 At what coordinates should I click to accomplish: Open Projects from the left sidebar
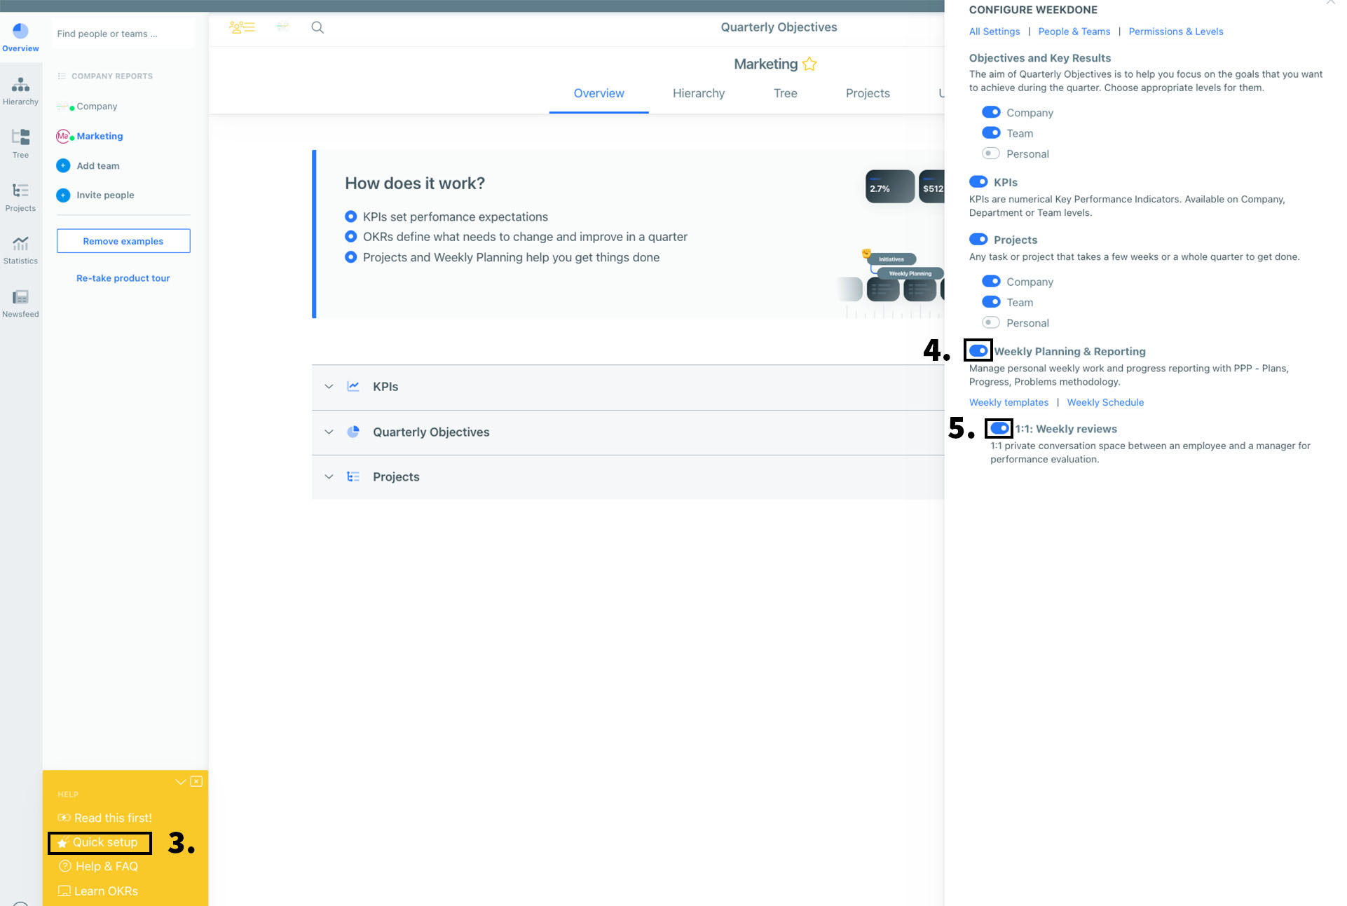[20, 195]
